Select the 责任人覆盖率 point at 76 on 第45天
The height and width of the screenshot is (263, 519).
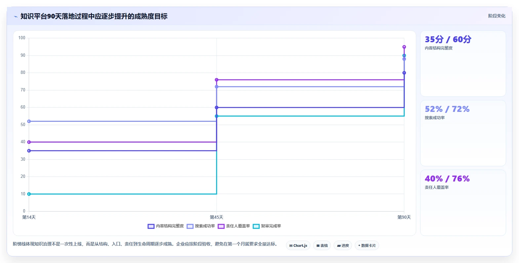coord(217,80)
